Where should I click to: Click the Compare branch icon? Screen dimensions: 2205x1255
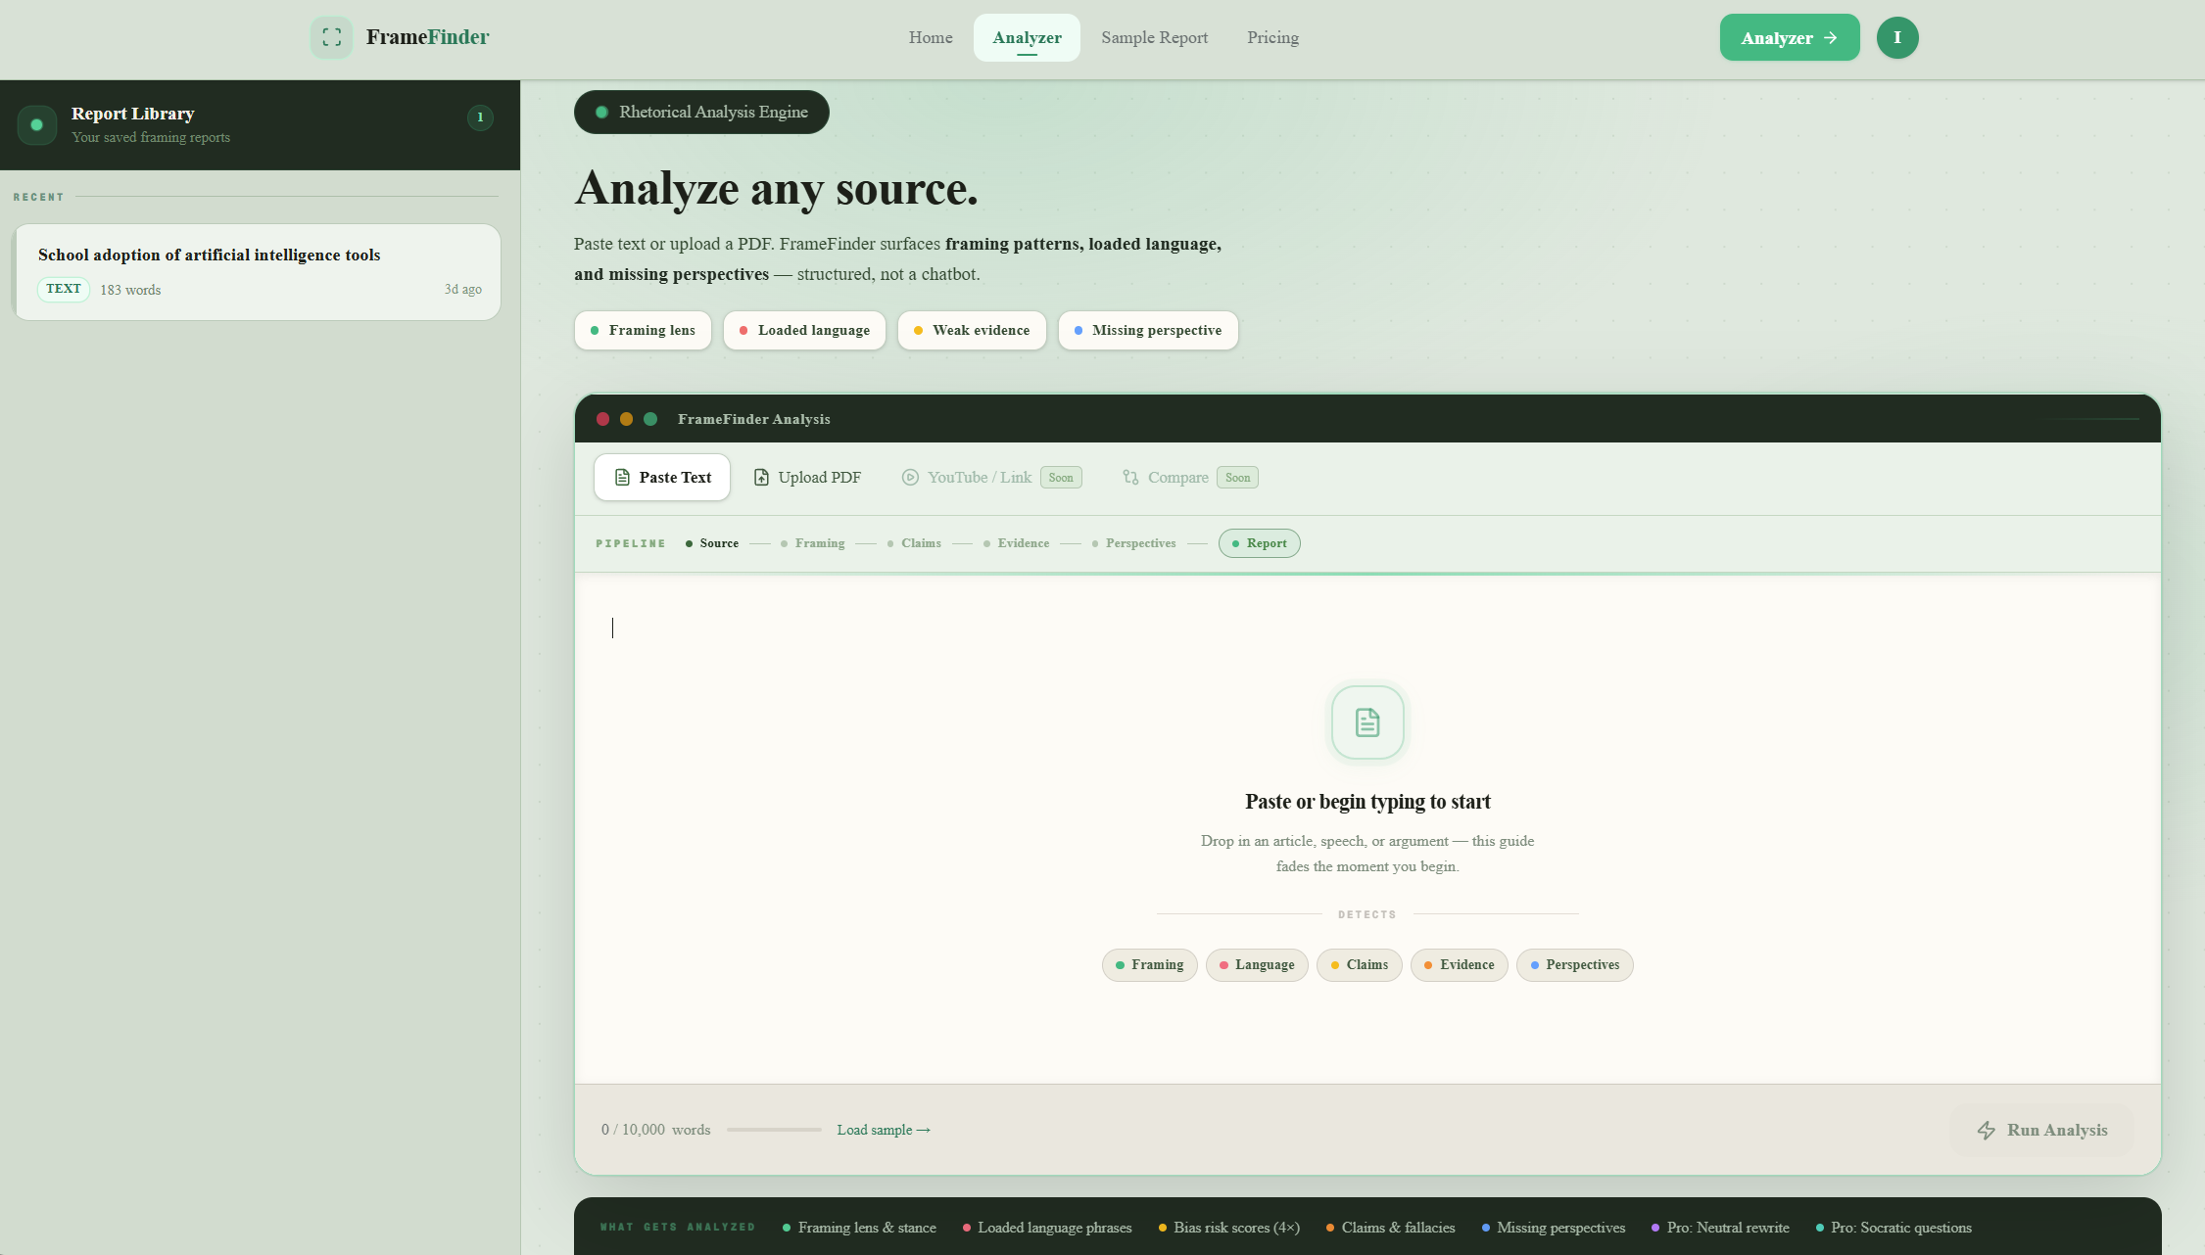point(1130,478)
